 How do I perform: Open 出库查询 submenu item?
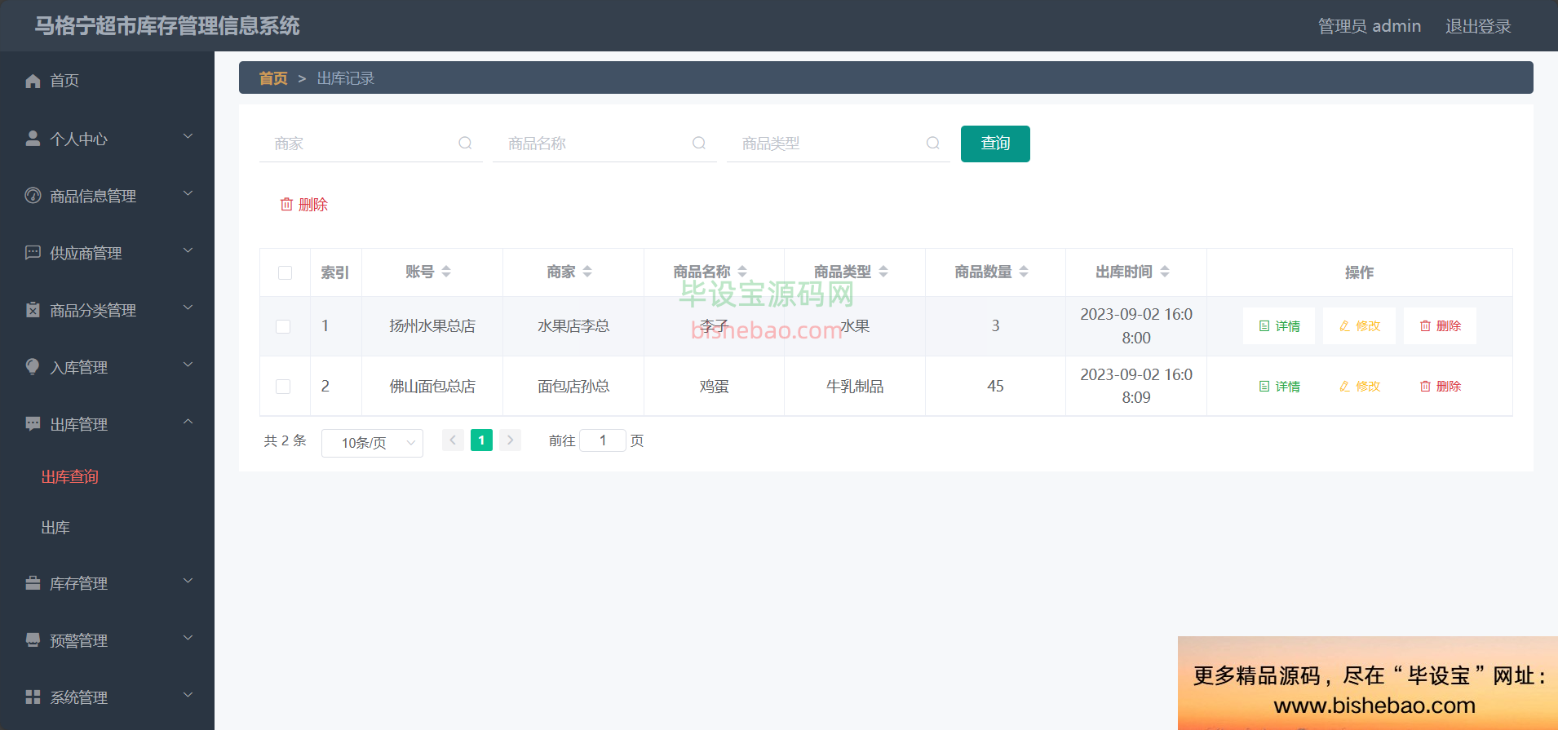(x=70, y=477)
